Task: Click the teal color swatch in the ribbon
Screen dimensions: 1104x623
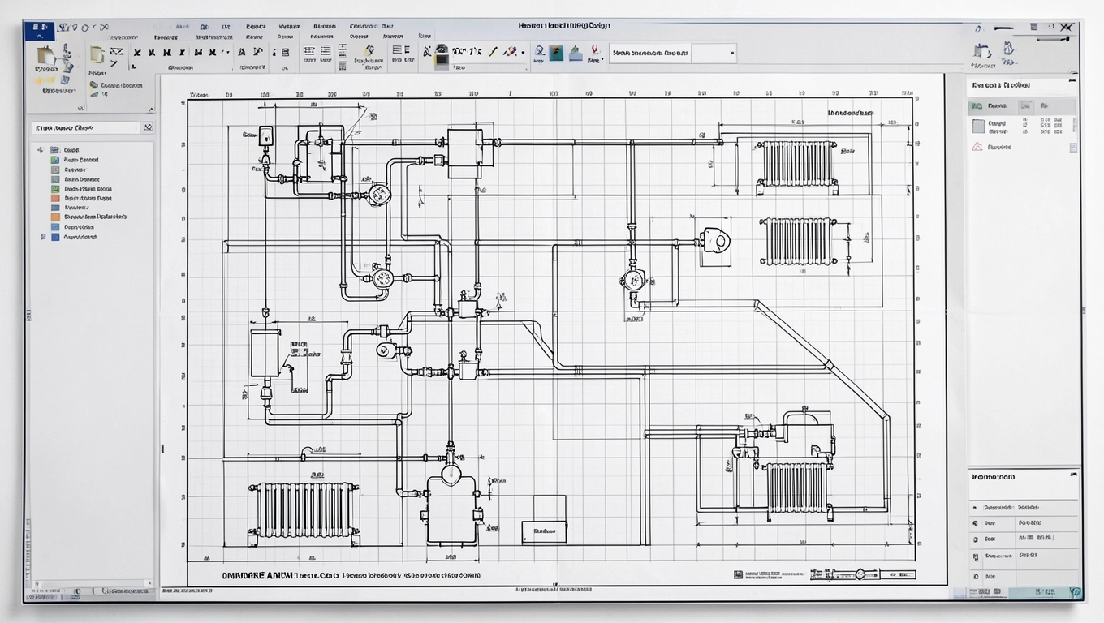Action: [x=556, y=53]
